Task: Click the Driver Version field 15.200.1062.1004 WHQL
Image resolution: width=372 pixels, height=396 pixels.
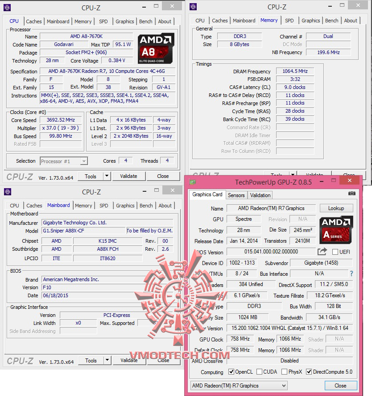Action: pyautogui.click(x=290, y=328)
